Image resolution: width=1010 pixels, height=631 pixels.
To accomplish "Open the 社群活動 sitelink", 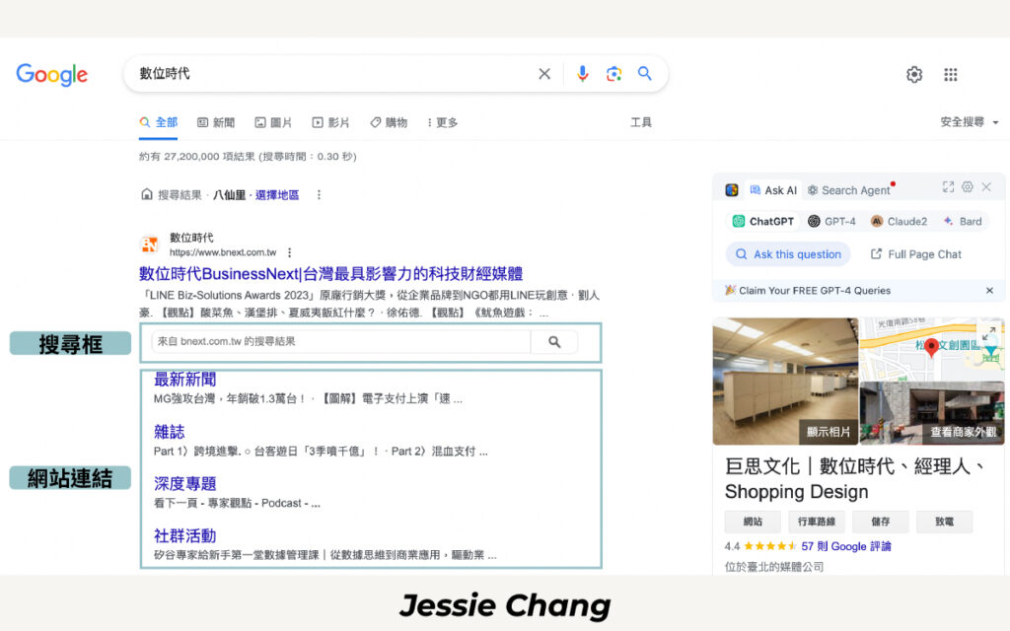I will 184,535.
